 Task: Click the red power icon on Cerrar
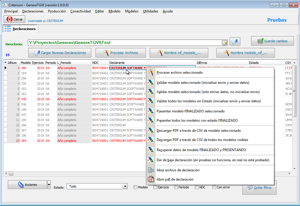(x=9, y=19)
